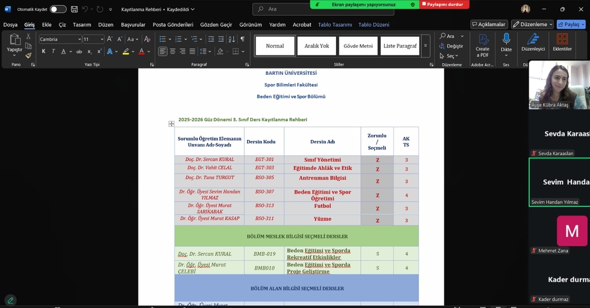Image resolution: width=590 pixels, height=308 pixels.
Task: Click the Paylaşımı durdur button
Action: tap(444, 5)
